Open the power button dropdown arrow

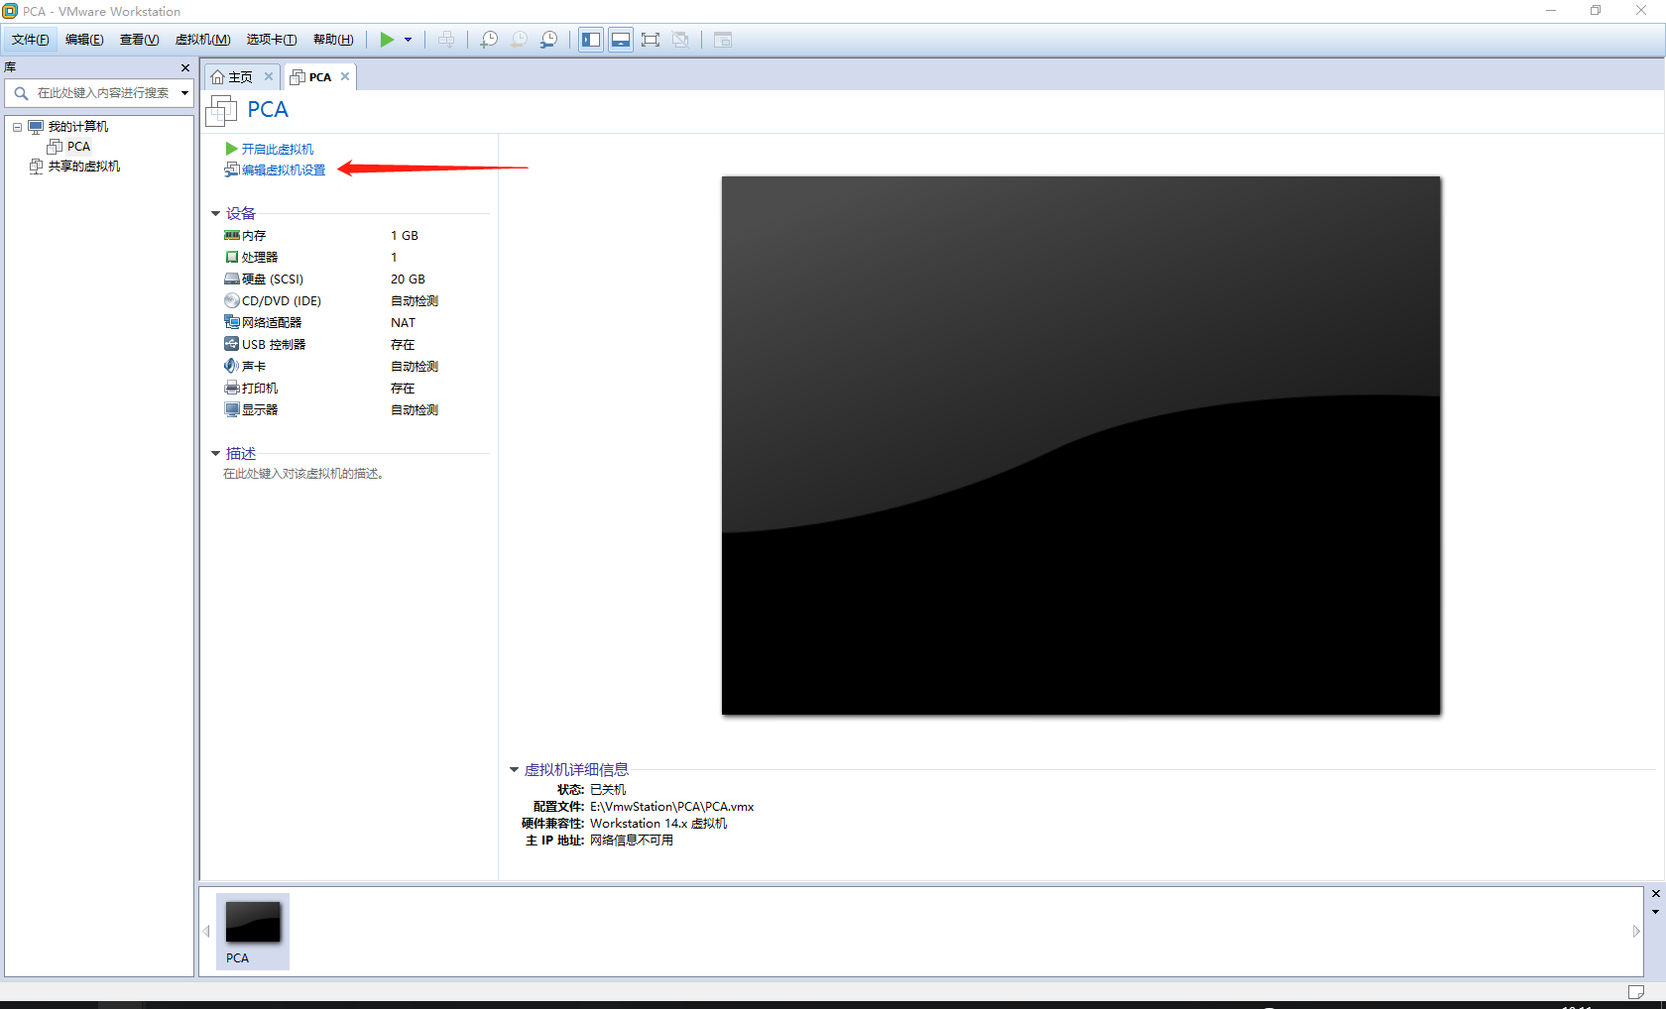[407, 40]
